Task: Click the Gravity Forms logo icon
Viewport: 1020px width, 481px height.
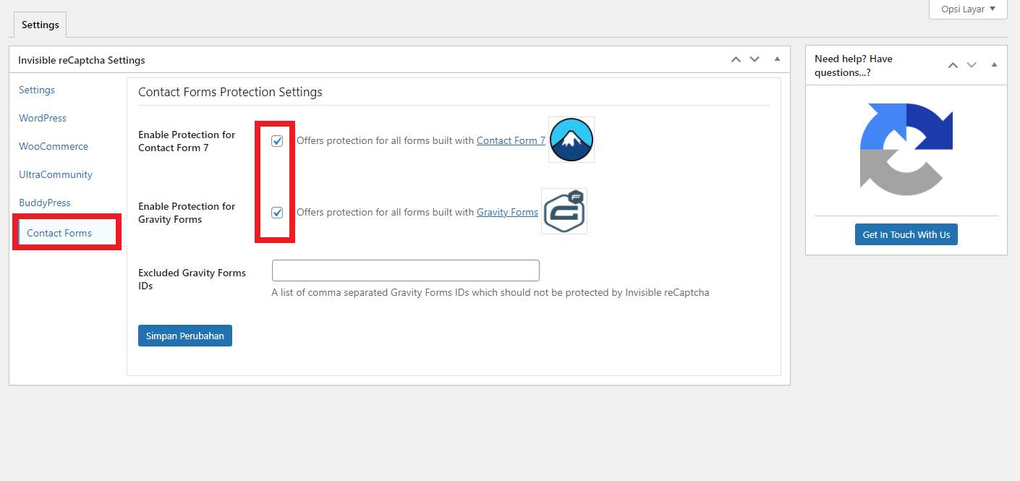Action: tap(564, 211)
